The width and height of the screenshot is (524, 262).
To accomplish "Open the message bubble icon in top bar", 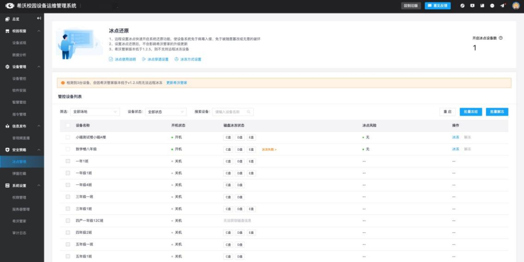I will [x=492, y=6].
